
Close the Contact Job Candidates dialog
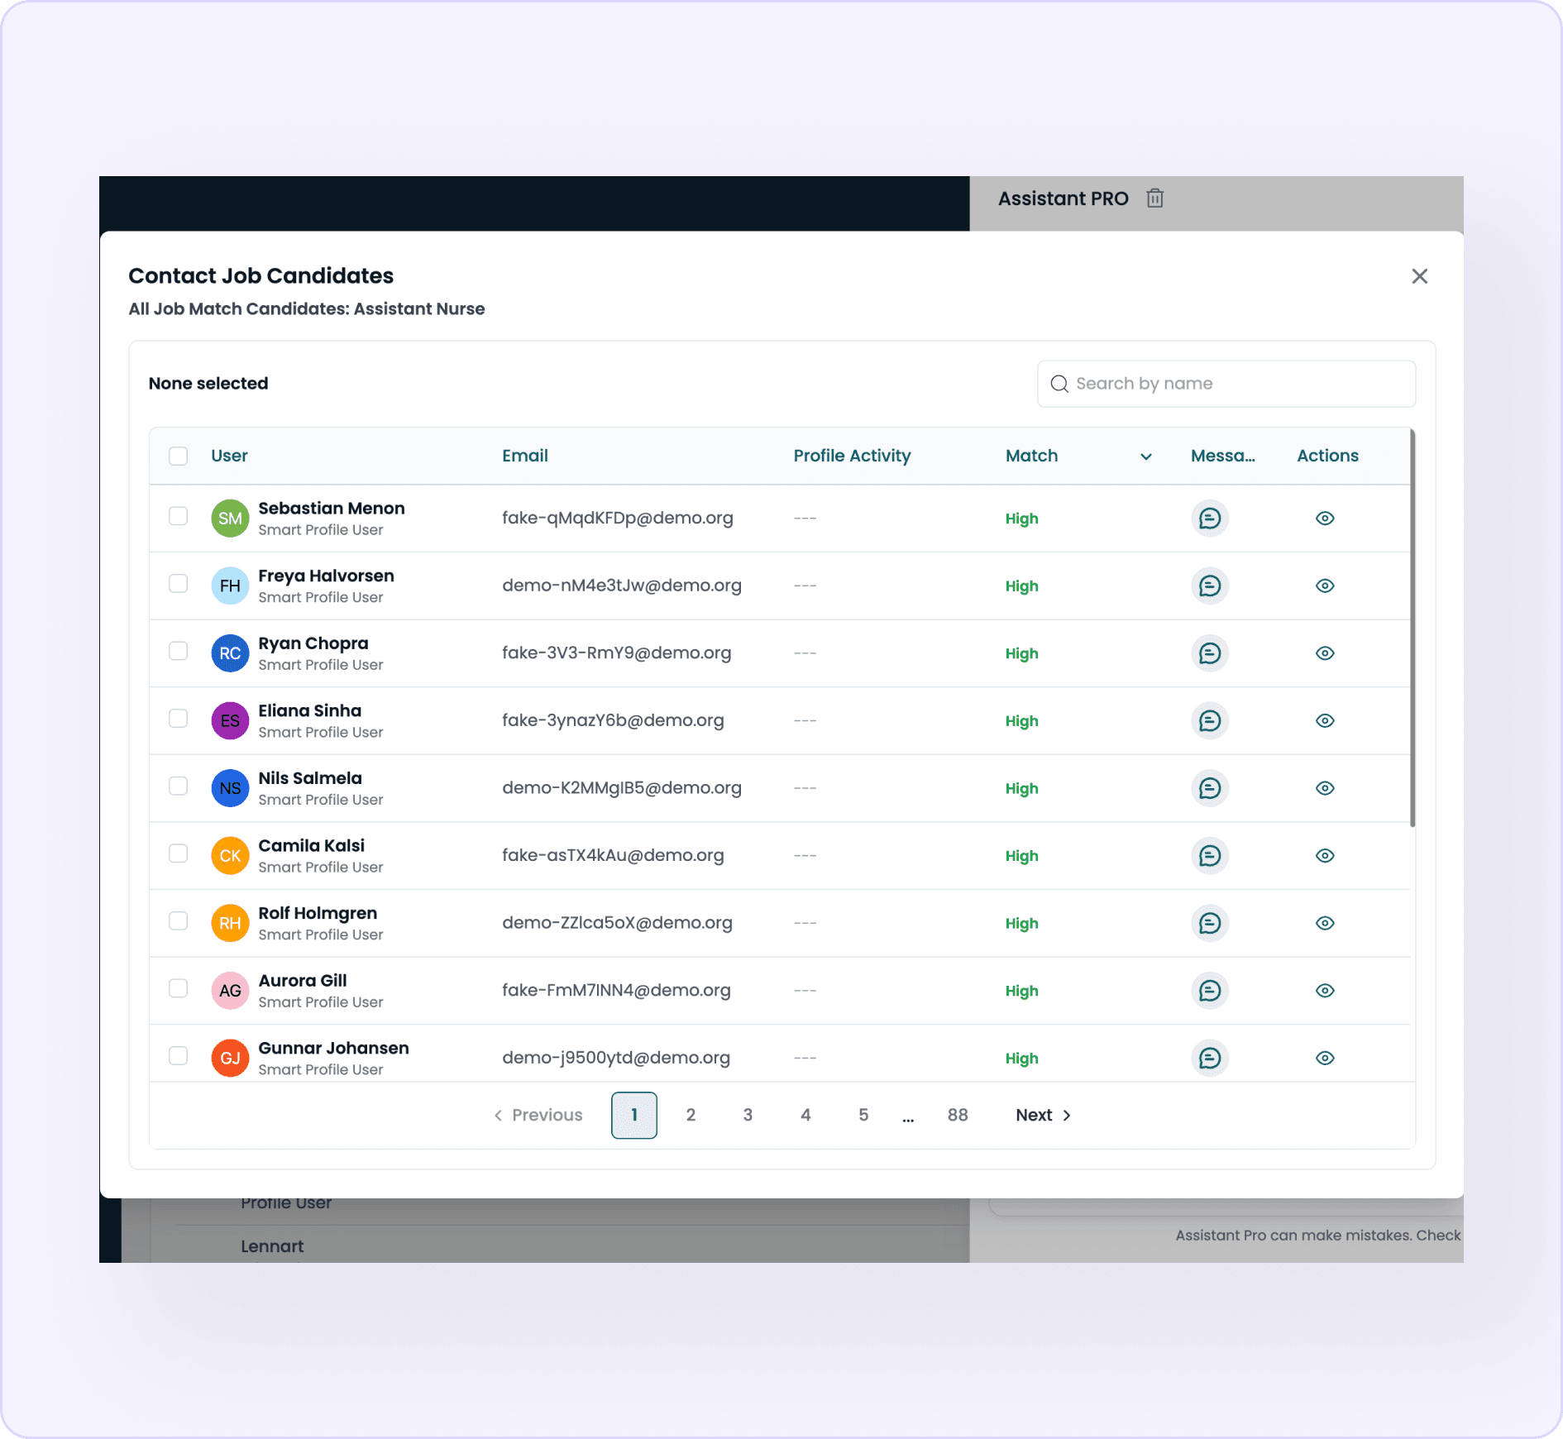(x=1419, y=276)
